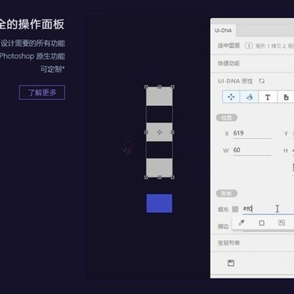Click the 选中图层 label
The image size is (294, 294).
[229, 46]
